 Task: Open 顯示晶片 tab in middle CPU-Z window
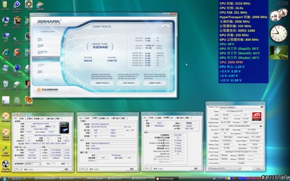(x=116, y=118)
